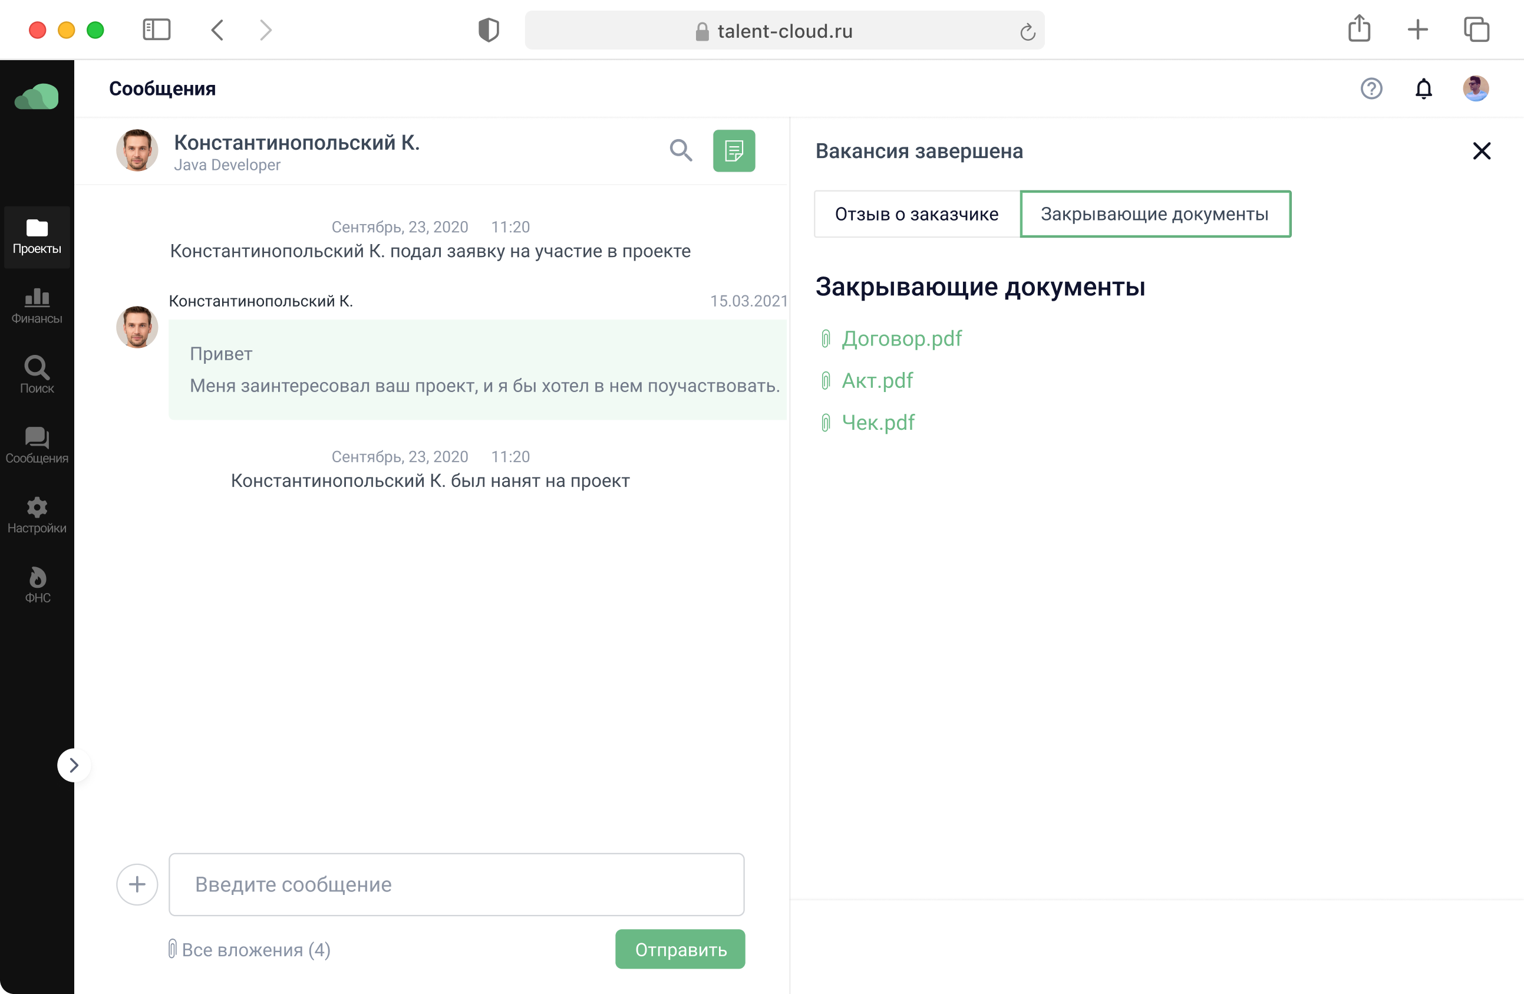Click the Talent Cloud logo

(x=37, y=97)
